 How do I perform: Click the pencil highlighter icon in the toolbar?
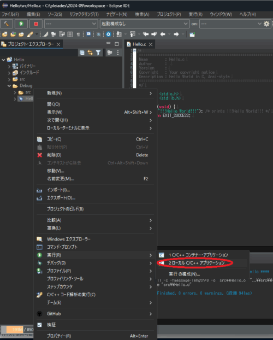point(30,34)
